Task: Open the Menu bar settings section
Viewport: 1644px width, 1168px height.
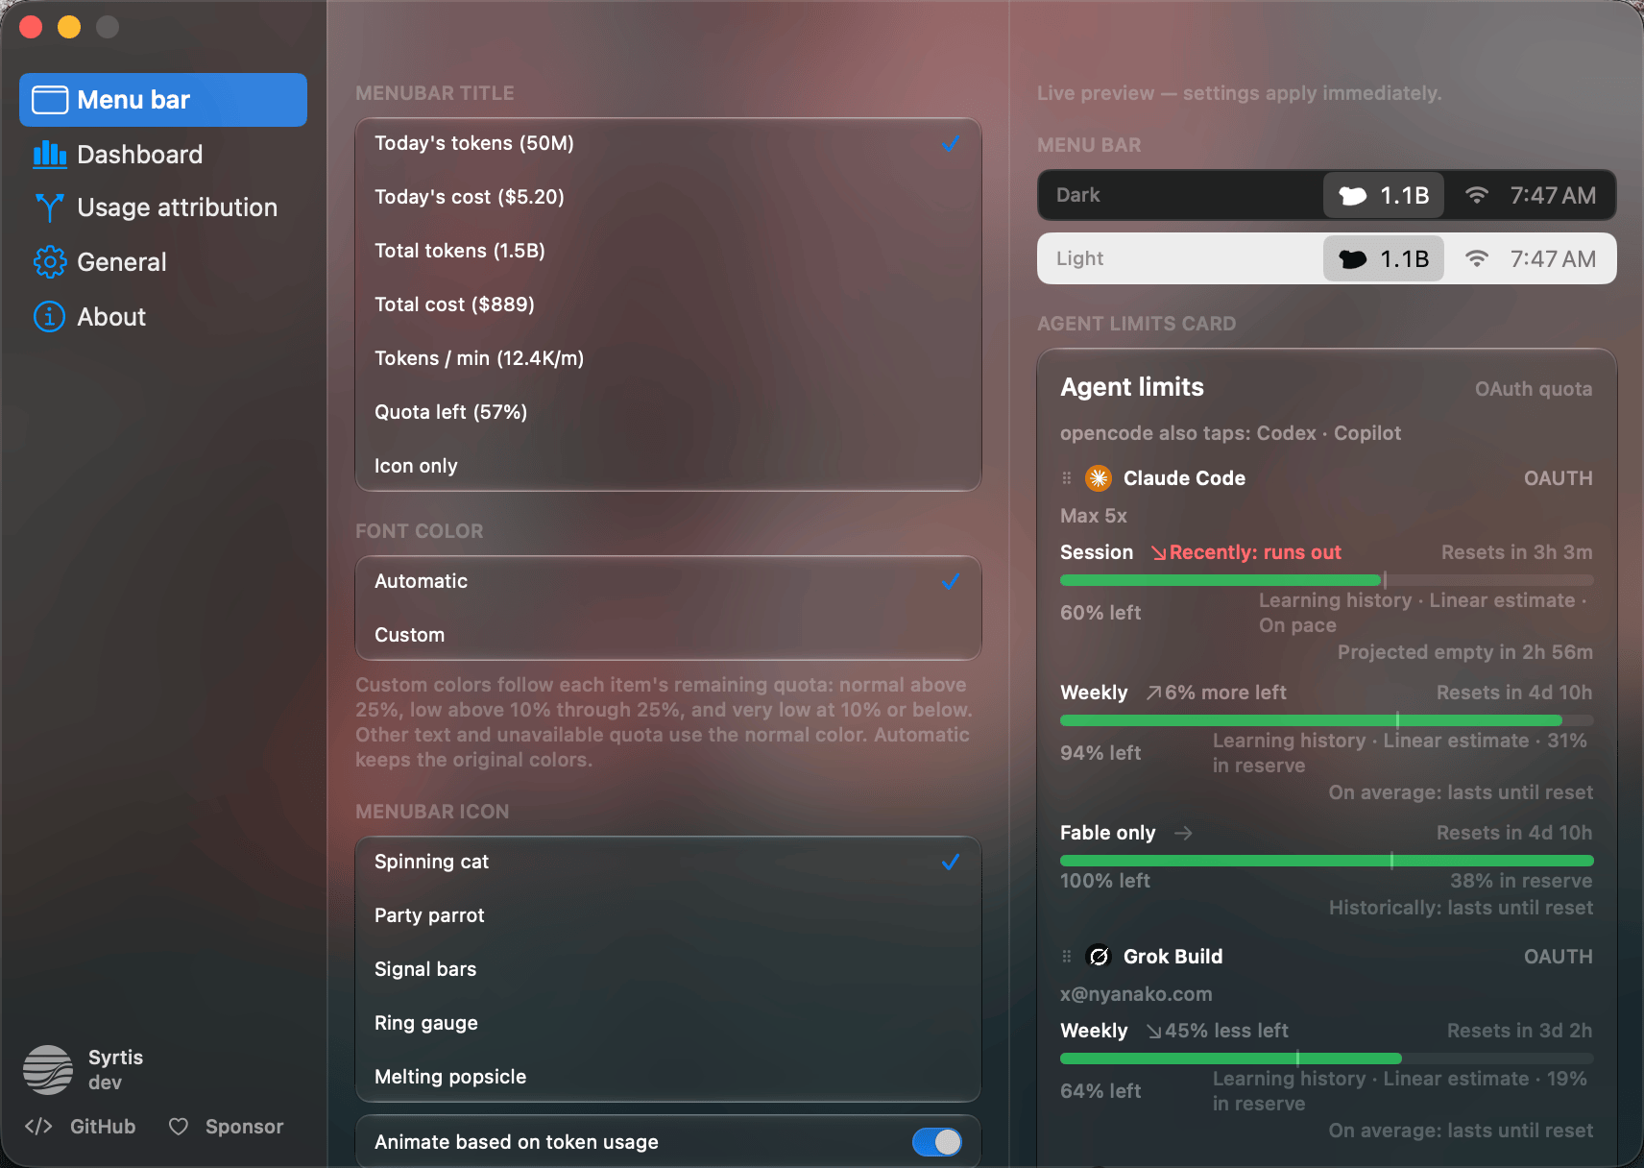Action: pos(163,100)
